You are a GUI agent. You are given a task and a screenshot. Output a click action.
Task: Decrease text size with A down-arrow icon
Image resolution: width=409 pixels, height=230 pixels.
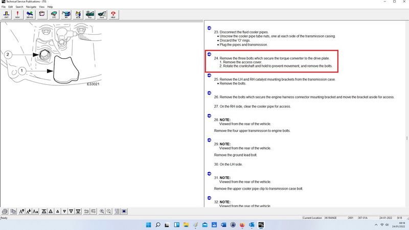tap(29, 211)
